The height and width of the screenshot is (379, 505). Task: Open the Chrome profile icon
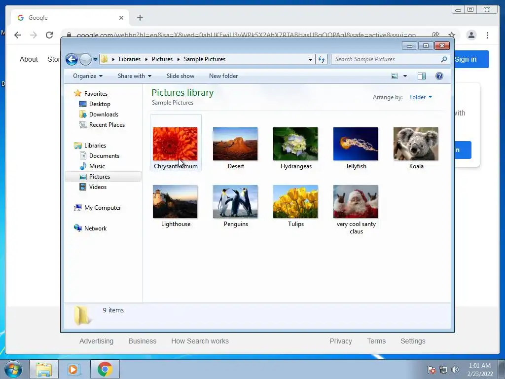(471, 35)
